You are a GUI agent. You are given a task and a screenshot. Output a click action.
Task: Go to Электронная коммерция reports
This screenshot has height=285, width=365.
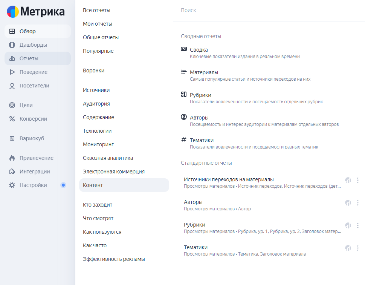(x=114, y=172)
